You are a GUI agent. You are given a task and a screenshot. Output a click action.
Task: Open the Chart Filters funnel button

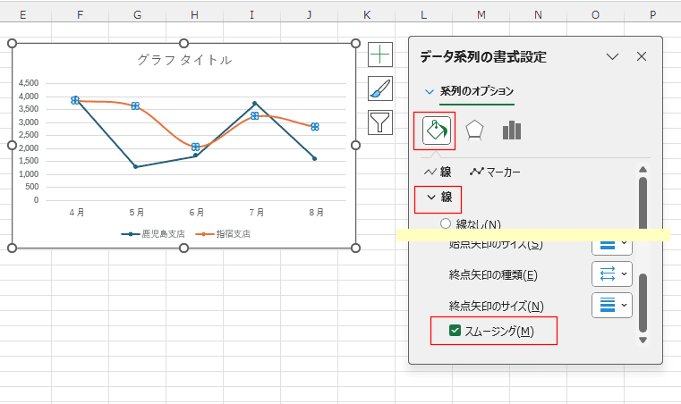(380, 122)
